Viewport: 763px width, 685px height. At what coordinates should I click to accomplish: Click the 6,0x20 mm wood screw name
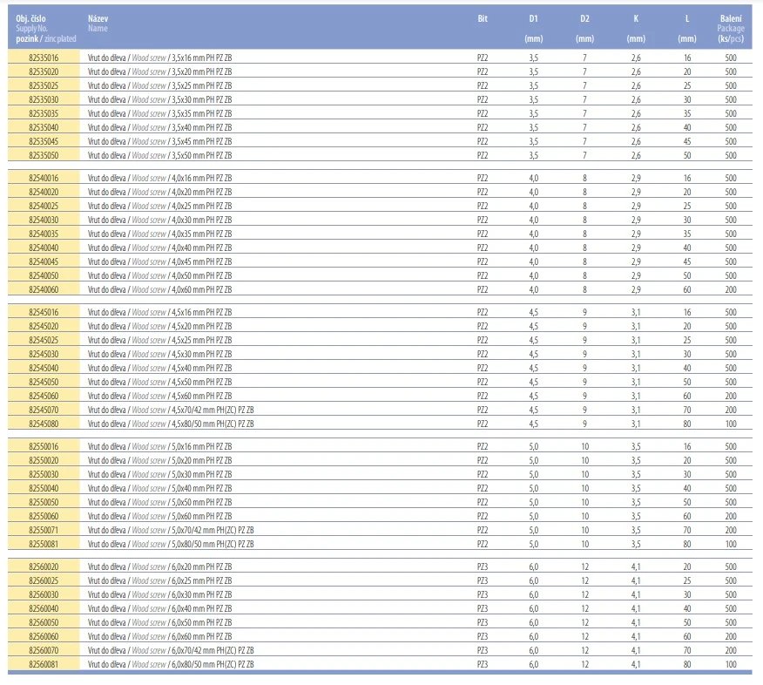(159, 566)
